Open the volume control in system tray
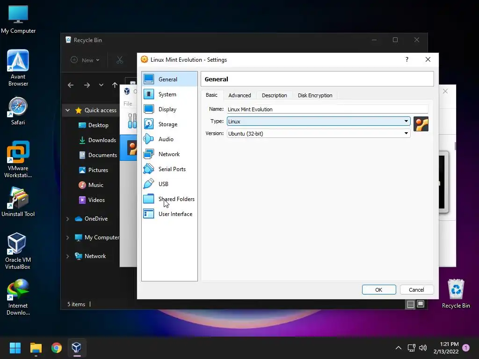The width and height of the screenshot is (479, 359). 423,348
